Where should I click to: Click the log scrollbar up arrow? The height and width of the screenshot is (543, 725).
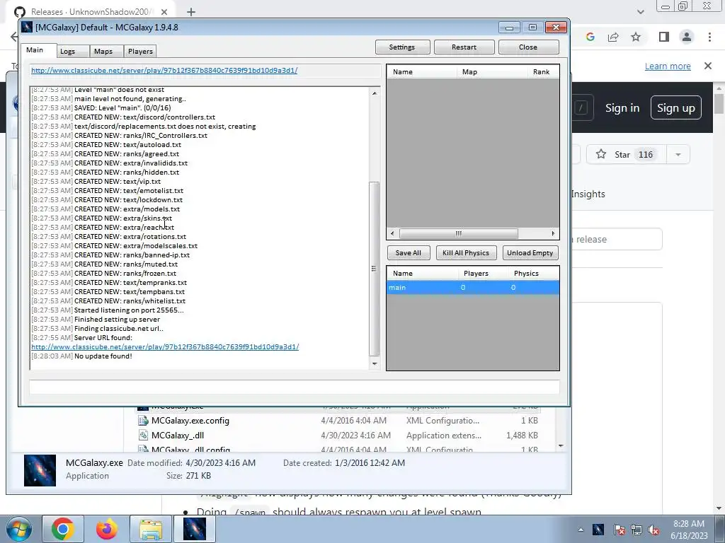click(374, 93)
